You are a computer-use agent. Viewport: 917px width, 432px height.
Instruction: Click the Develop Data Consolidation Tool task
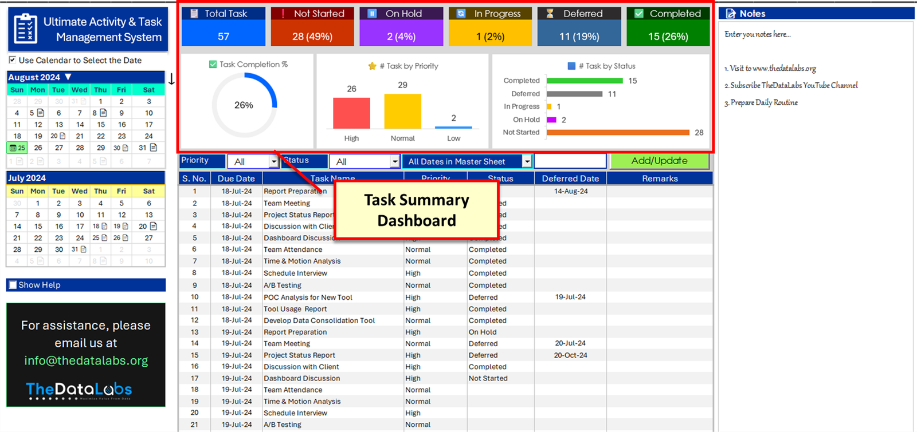tap(319, 320)
